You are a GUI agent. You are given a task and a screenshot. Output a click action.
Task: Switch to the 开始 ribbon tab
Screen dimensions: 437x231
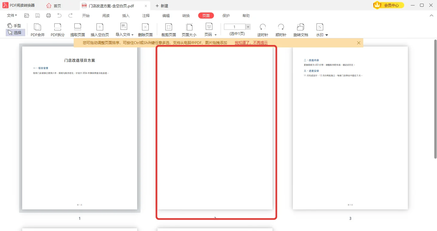86,16
